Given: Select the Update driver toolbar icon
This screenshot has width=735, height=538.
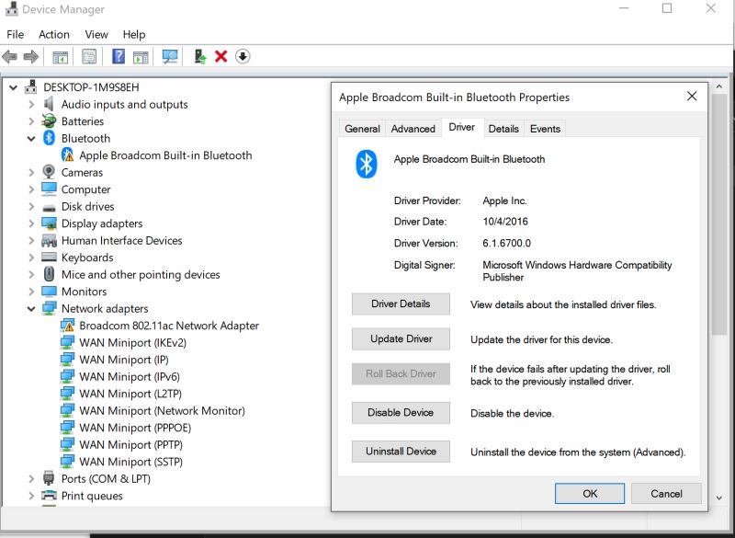Looking at the screenshot, I should click(201, 56).
